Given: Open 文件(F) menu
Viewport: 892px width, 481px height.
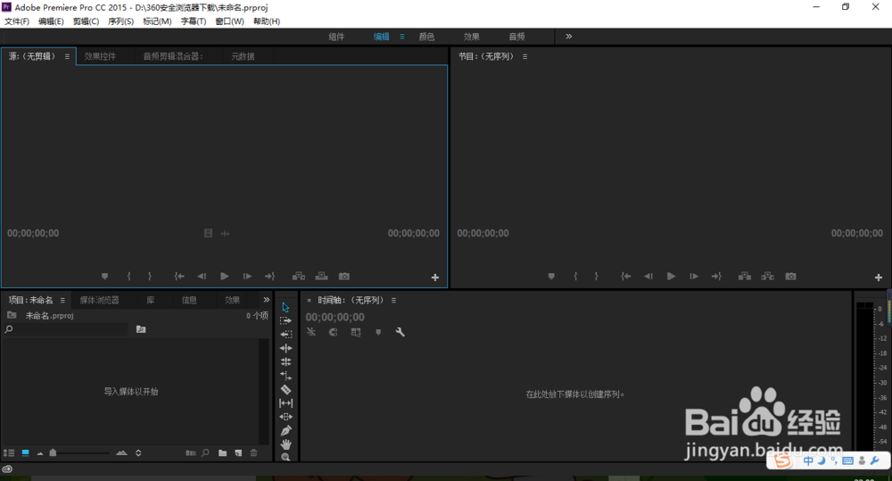Looking at the screenshot, I should 17,21.
